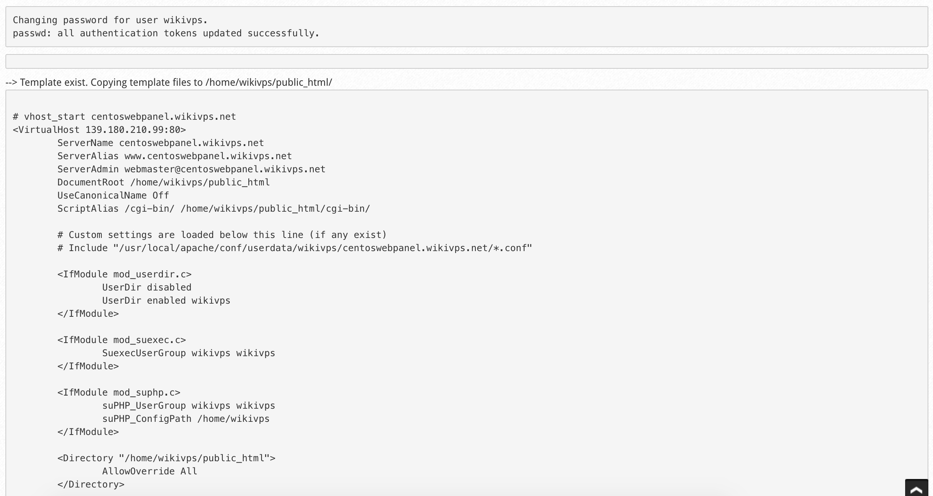Click the 'suPHP_ConfigPath /home/wikivps' line
Image resolution: width=933 pixels, height=496 pixels.
186,419
